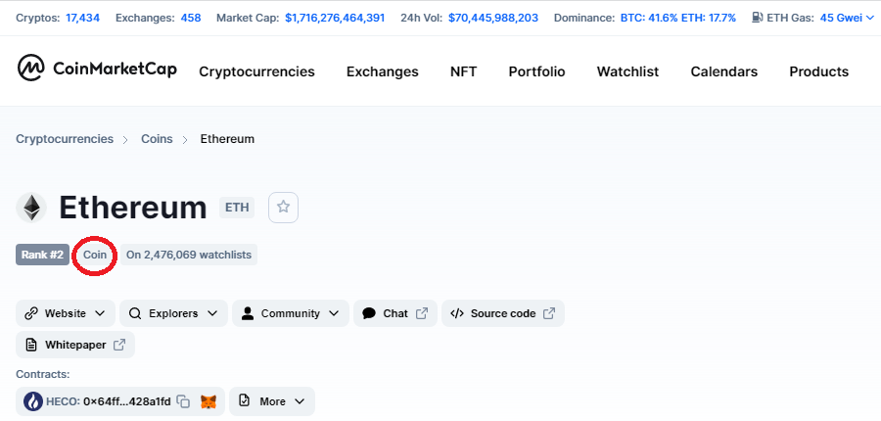Open the Exchanges menu
The width and height of the screenshot is (881, 421).
(382, 71)
